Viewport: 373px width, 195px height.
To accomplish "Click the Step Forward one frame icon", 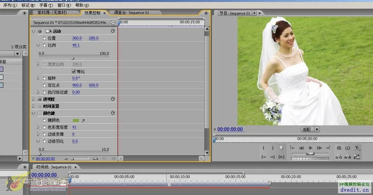I will [319, 148].
